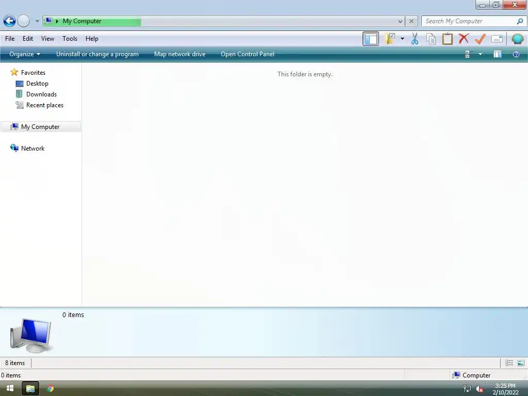Image resolution: width=528 pixels, height=396 pixels.
Task: Select My Computer in the sidebar
Action: click(40, 127)
